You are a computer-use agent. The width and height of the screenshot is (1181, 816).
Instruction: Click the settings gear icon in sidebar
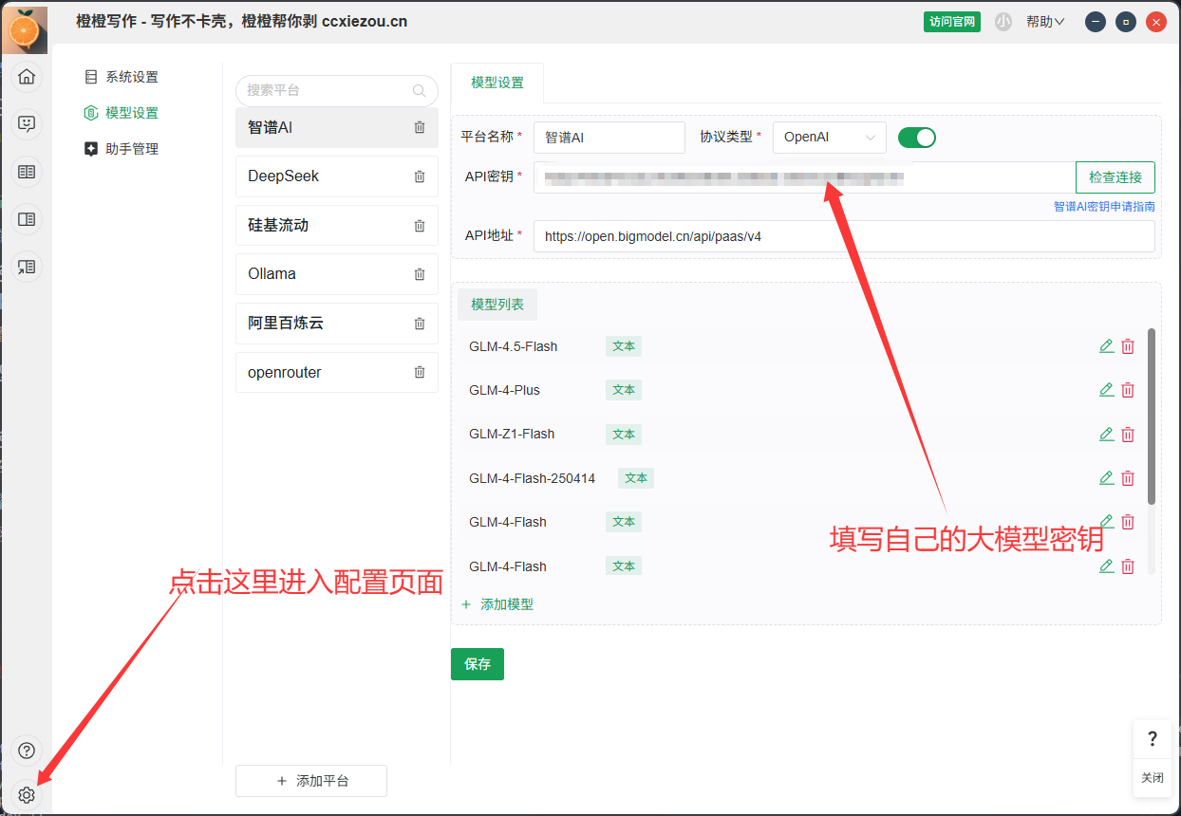tap(27, 795)
